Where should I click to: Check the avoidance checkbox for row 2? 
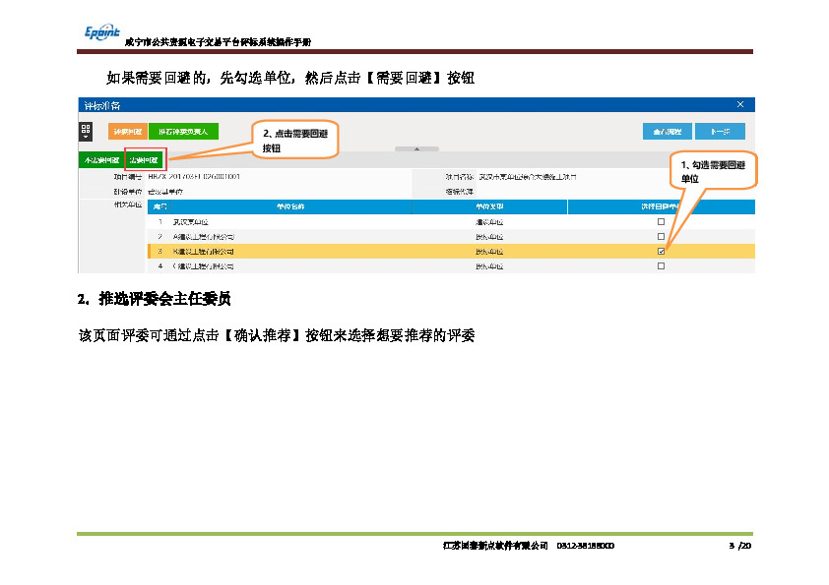coord(661,237)
